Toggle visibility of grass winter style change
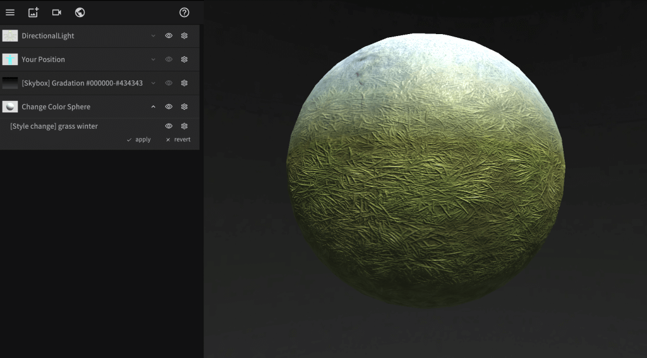The image size is (647, 358). (x=169, y=126)
